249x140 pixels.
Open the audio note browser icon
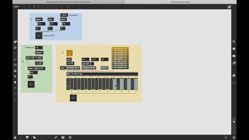(x=15, y=59)
